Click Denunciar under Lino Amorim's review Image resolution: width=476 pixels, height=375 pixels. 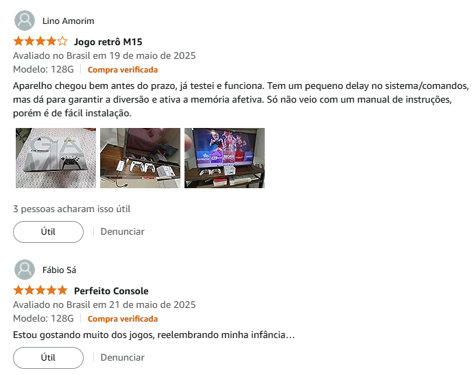[x=123, y=232]
